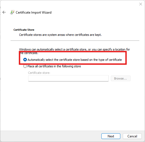Screen dimensions: 145x142
Task: Click the Automatically select the certificate store label text
Action: pyautogui.click(x=75, y=60)
